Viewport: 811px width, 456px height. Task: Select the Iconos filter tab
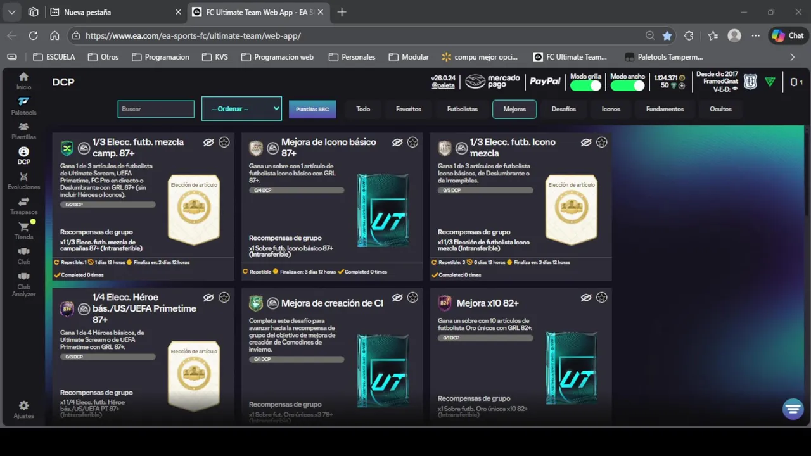tap(611, 109)
